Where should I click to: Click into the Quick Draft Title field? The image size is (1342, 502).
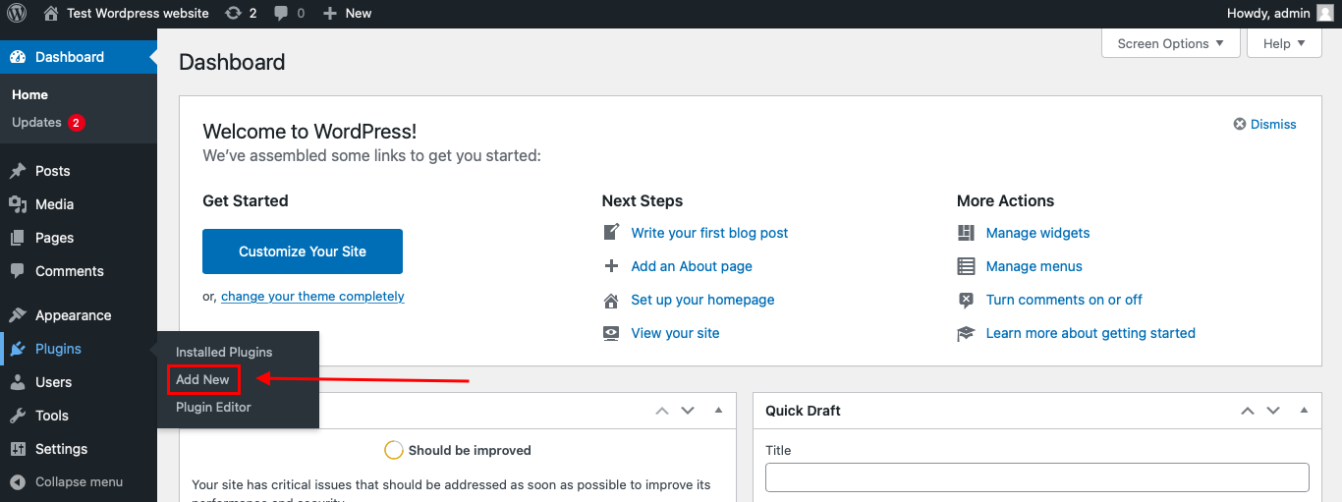tap(1036, 477)
